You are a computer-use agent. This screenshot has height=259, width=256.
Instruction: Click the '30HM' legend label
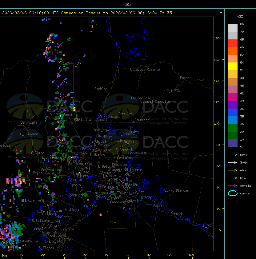244,162
